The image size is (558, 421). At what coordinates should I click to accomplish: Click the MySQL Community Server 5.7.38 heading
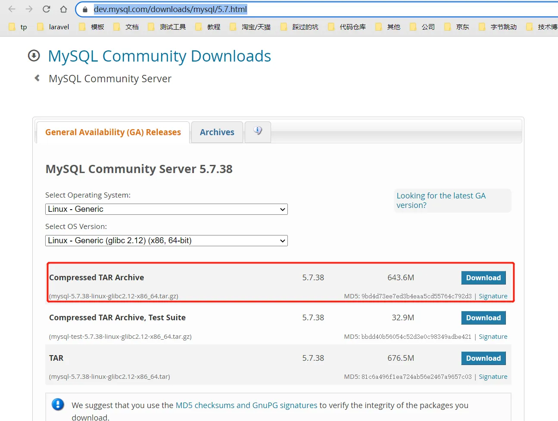[139, 169]
